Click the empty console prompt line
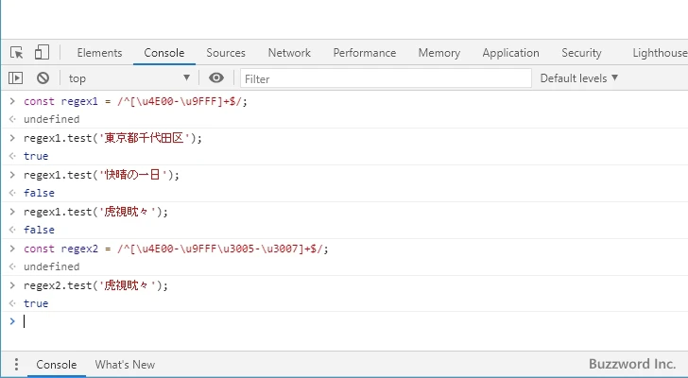This screenshot has height=378, width=688. point(284,321)
